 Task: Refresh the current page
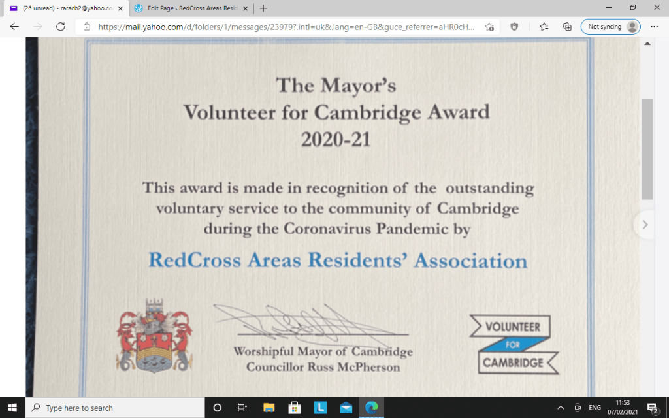(60, 27)
